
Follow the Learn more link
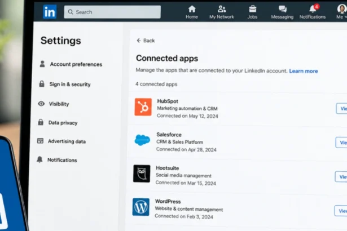[304, 71]
